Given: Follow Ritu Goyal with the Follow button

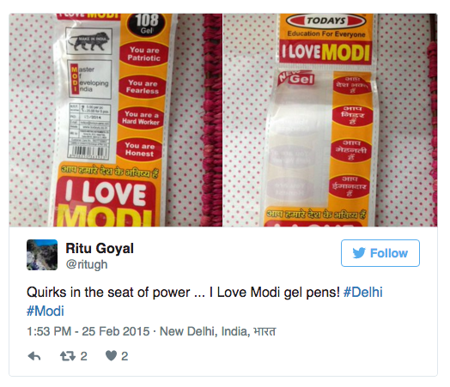Looking at the screenshot, I should (x=380, y=253).
